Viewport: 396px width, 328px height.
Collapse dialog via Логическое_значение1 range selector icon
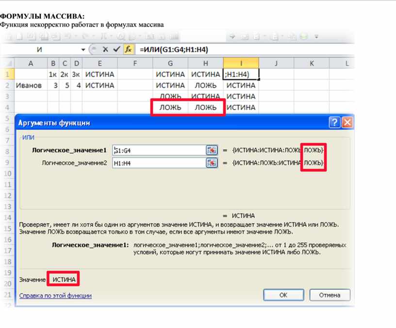pos(212,150)
